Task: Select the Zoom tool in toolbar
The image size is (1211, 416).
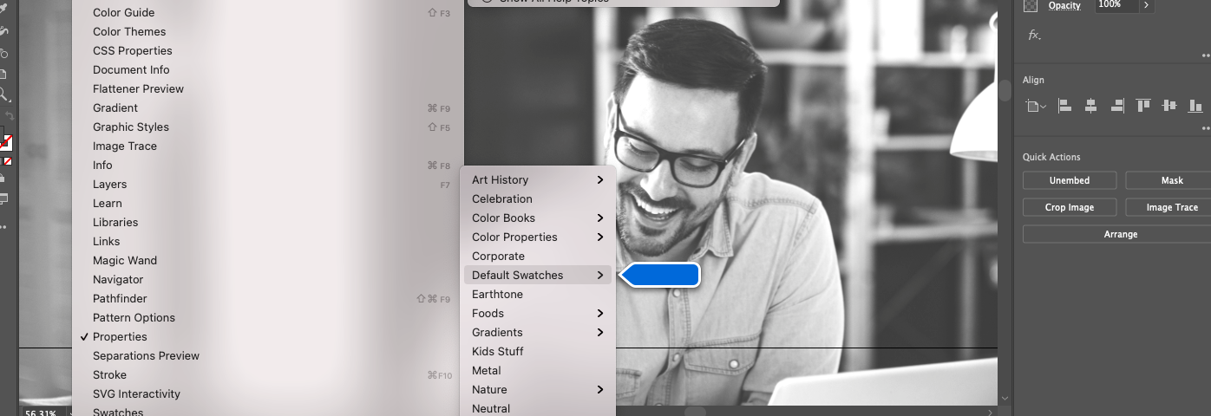Action: pyautogui.click(x=4, y=95)
